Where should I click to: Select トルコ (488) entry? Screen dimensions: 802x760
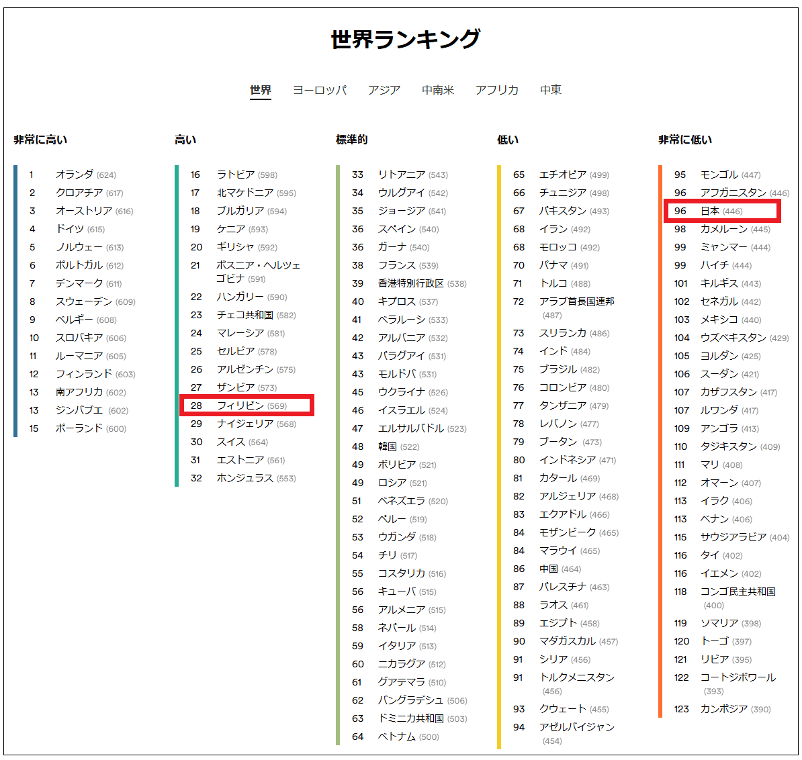pyautogui.click(x=565, y=284)
